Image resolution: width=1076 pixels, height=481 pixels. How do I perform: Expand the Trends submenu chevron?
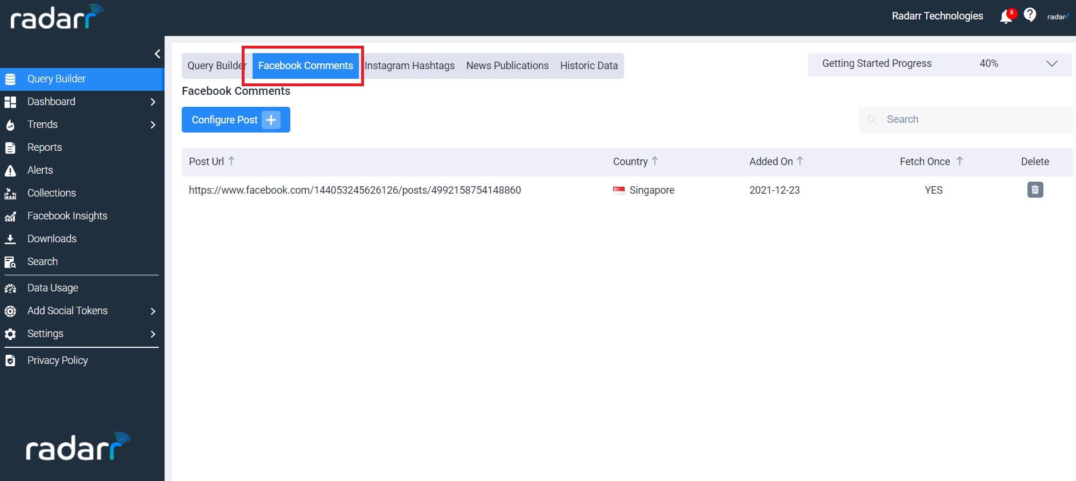tap(153, 125)
